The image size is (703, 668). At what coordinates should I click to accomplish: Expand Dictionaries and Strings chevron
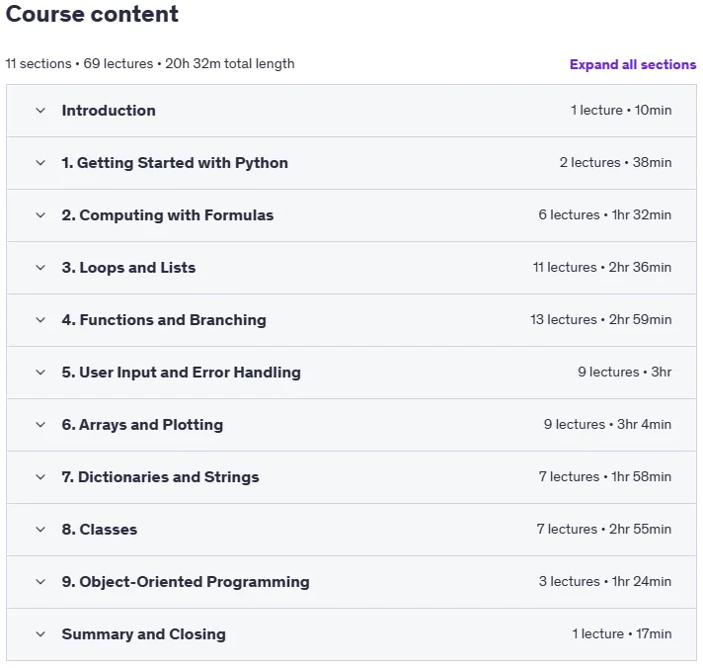[40, 477]
